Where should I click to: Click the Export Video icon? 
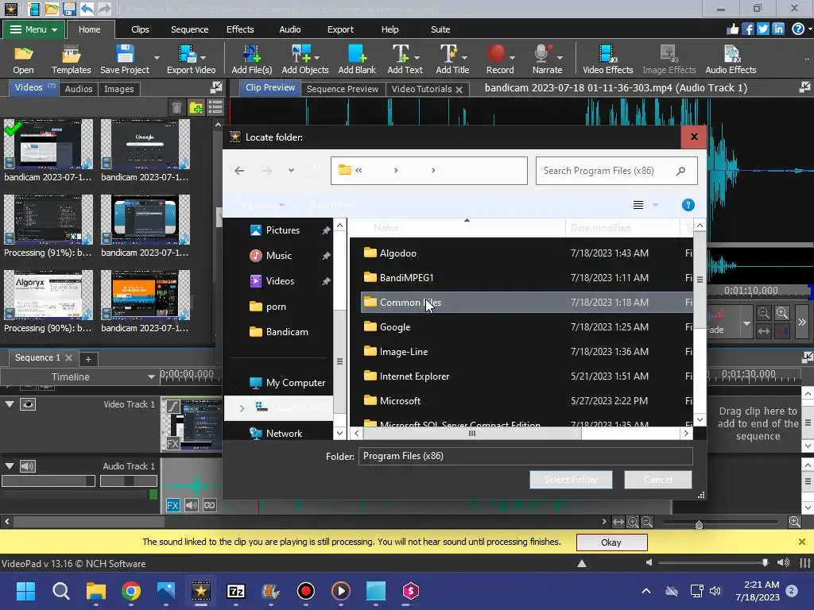[191, 59]
